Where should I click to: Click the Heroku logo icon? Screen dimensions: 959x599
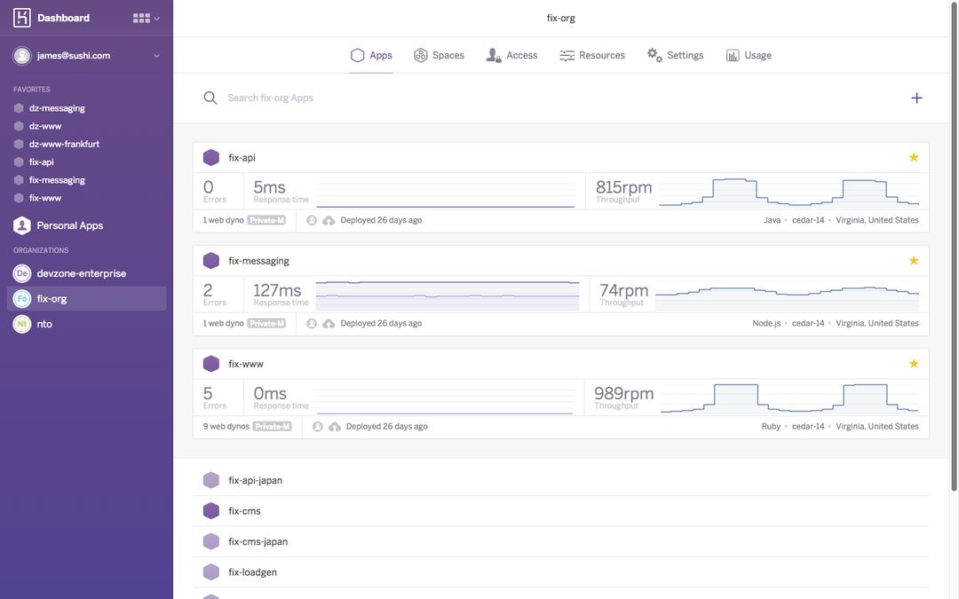(22, 18)
